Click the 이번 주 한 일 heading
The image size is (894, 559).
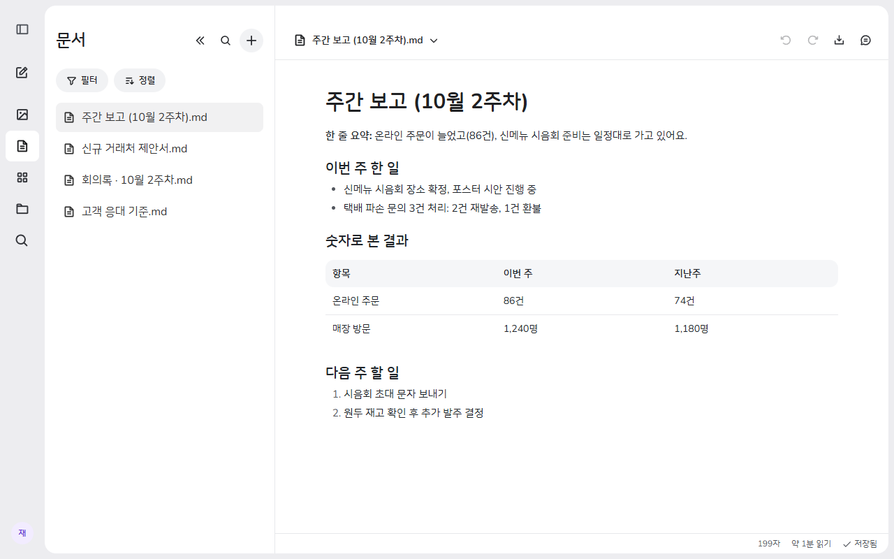click(362, 168)
